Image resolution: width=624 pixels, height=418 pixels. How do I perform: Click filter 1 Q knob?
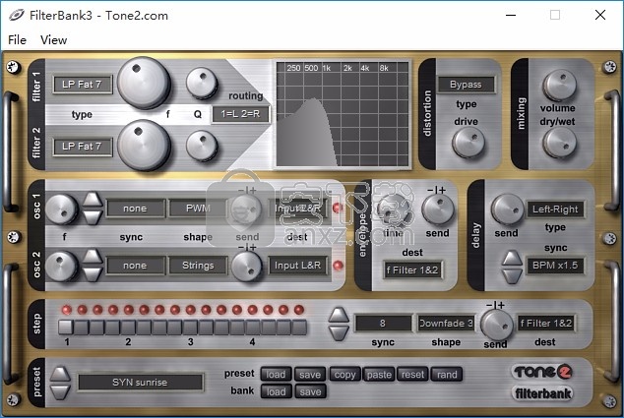point(202,83)
